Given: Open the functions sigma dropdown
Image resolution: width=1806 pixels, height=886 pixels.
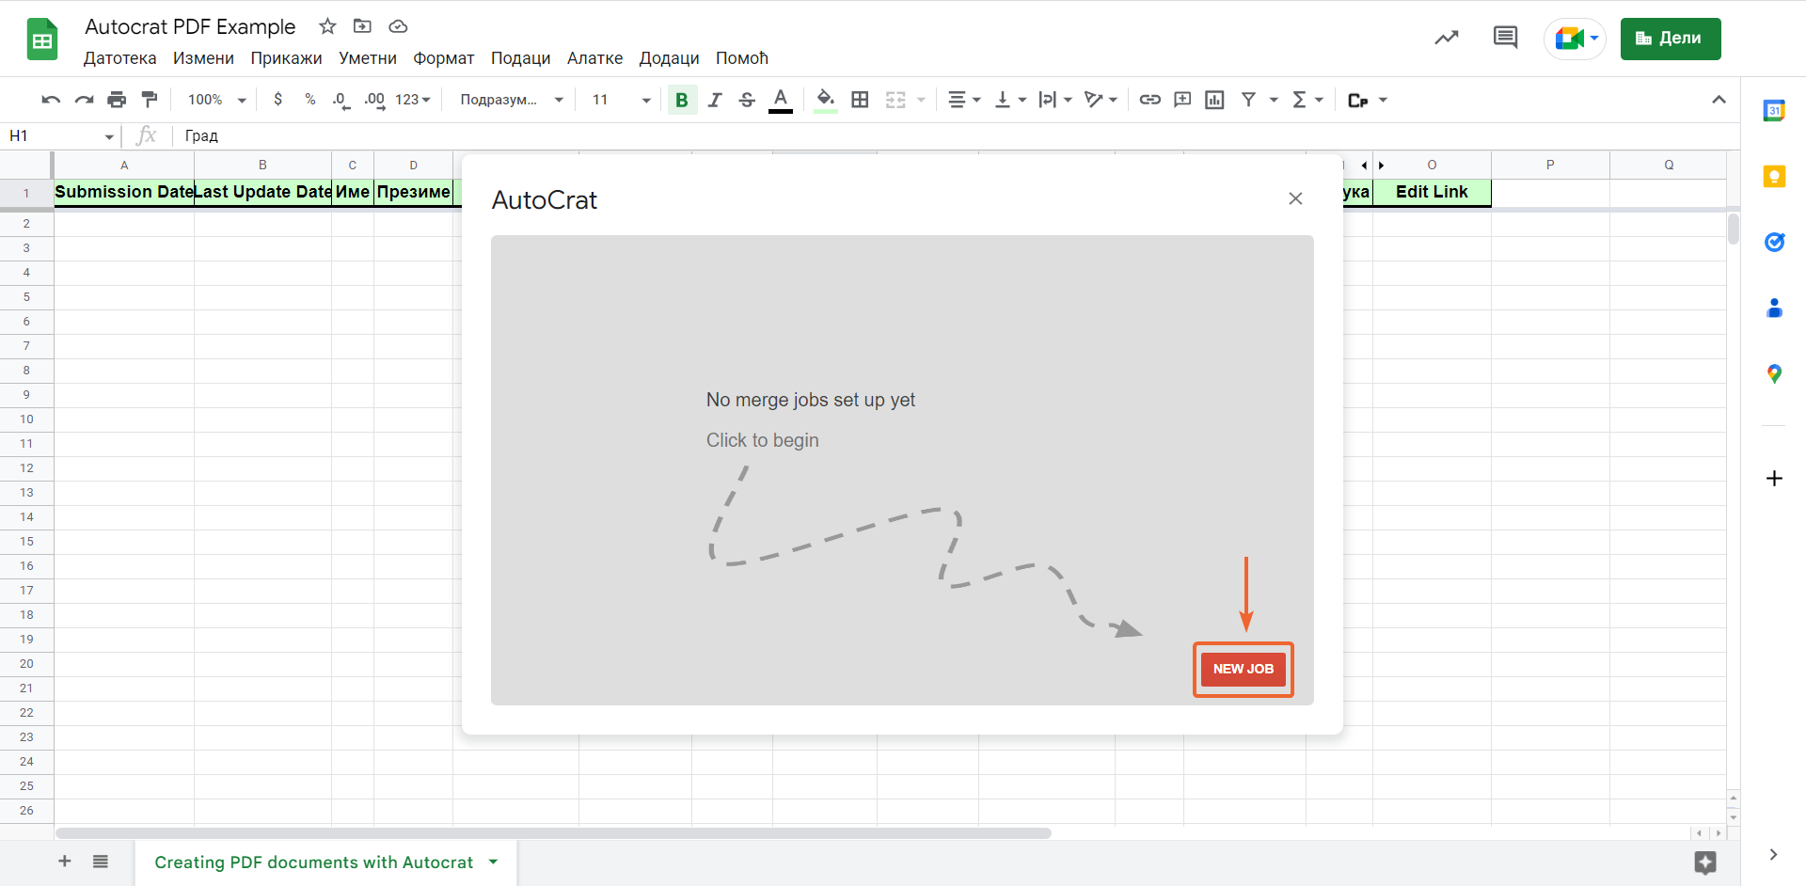Looking at the screenshot, I should 1307,100.
